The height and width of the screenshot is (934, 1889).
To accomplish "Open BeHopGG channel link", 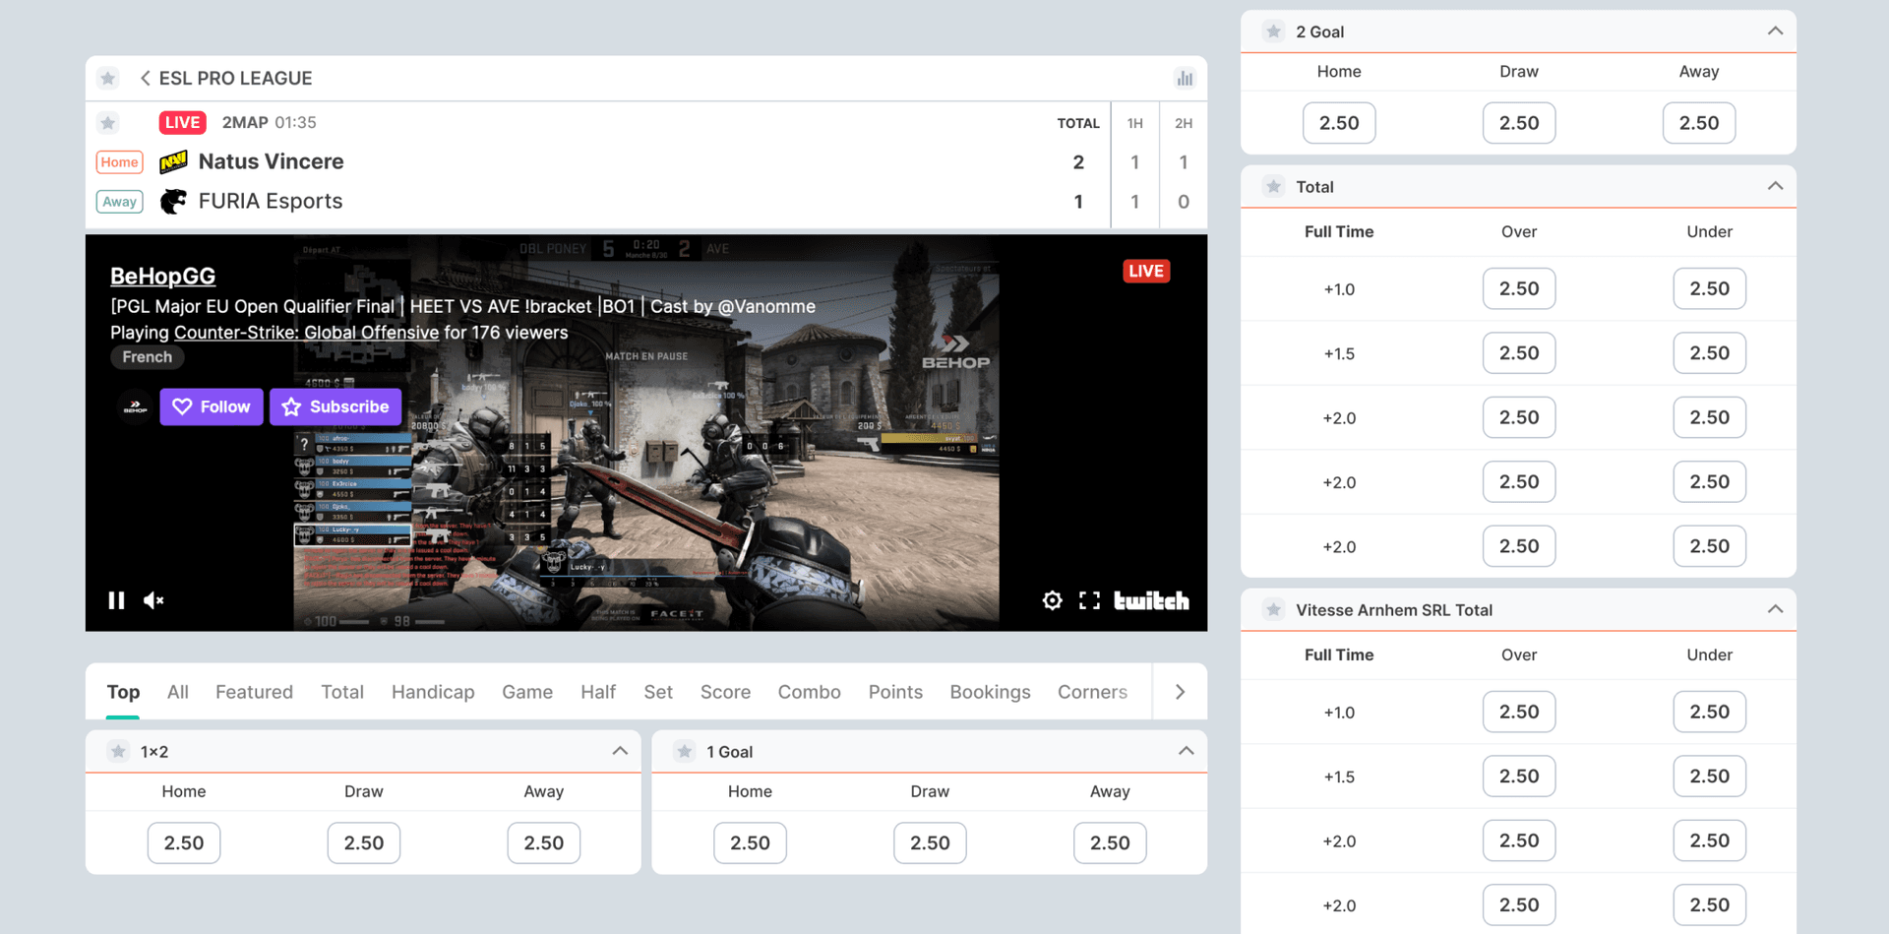I will pyautogui.click(x=162, y=277).
